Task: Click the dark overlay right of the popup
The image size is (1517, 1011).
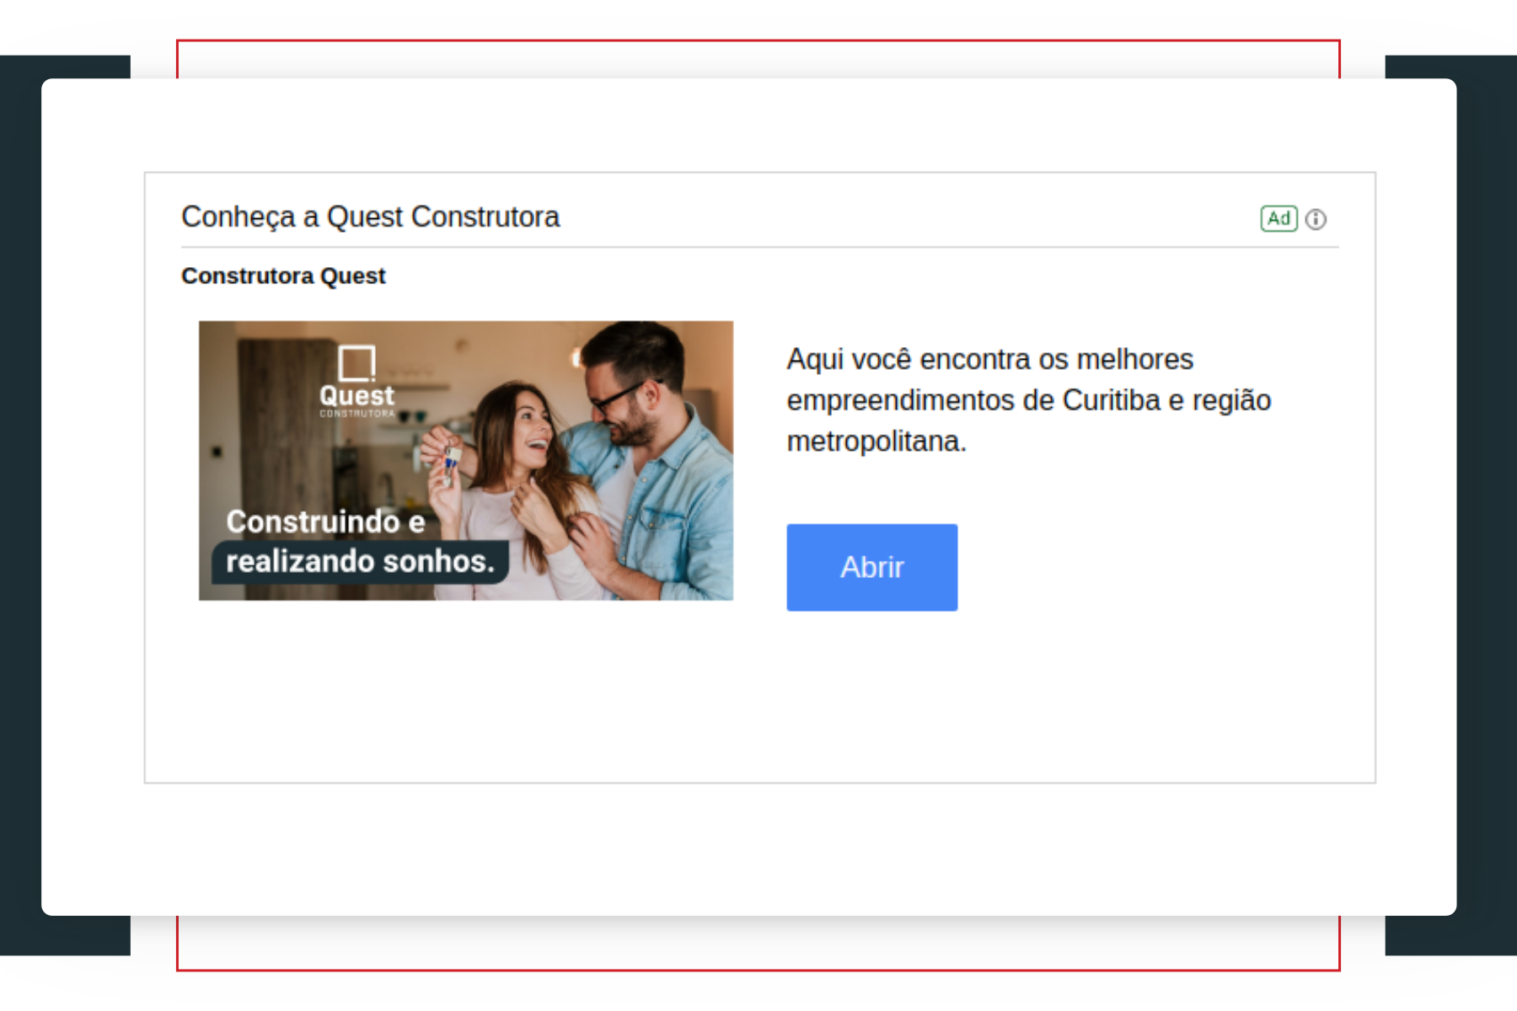Action: pos(1487,505)
